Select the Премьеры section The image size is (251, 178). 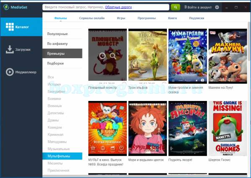pyautogui.click(x=62, y=54)
